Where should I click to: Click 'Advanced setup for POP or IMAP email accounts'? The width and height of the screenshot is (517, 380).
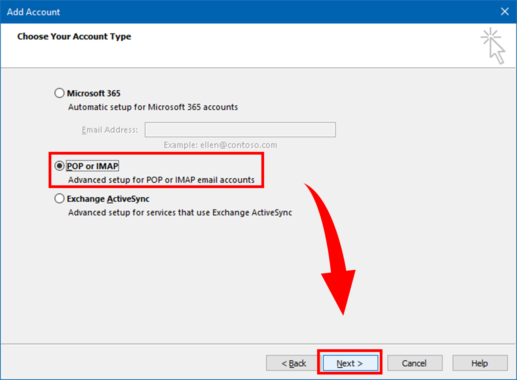click(161, 180)
